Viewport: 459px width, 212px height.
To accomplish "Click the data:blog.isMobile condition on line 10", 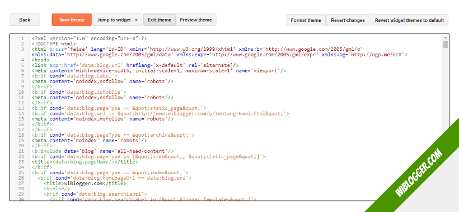I will [x=79, y=92].
